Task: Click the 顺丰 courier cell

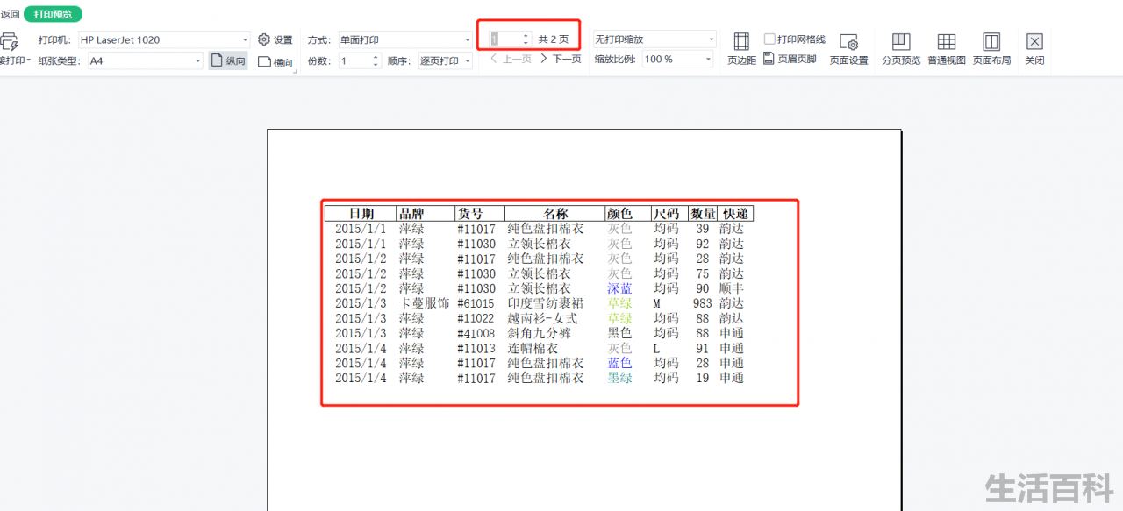Action: click(732, 288)
